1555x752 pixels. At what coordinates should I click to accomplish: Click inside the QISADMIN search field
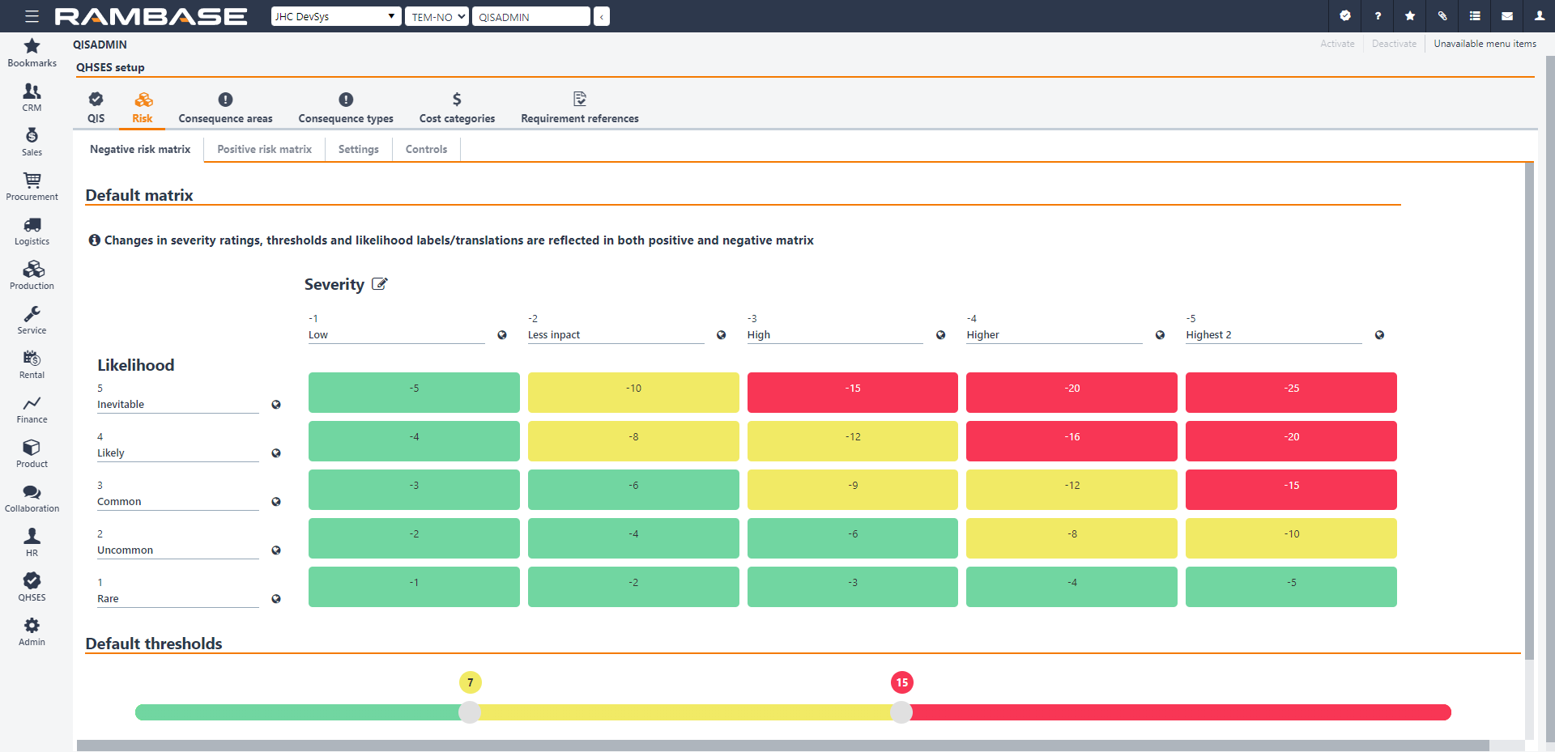[530, 15]
